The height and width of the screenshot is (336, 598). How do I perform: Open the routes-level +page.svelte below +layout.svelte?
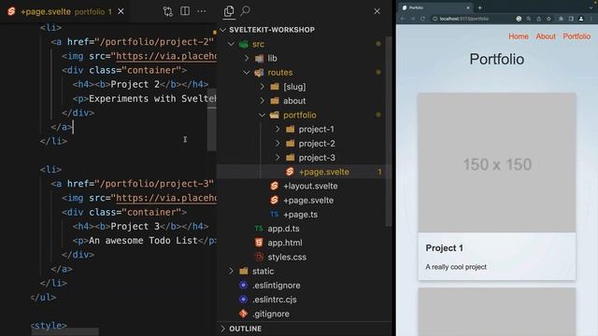point(308,201)
